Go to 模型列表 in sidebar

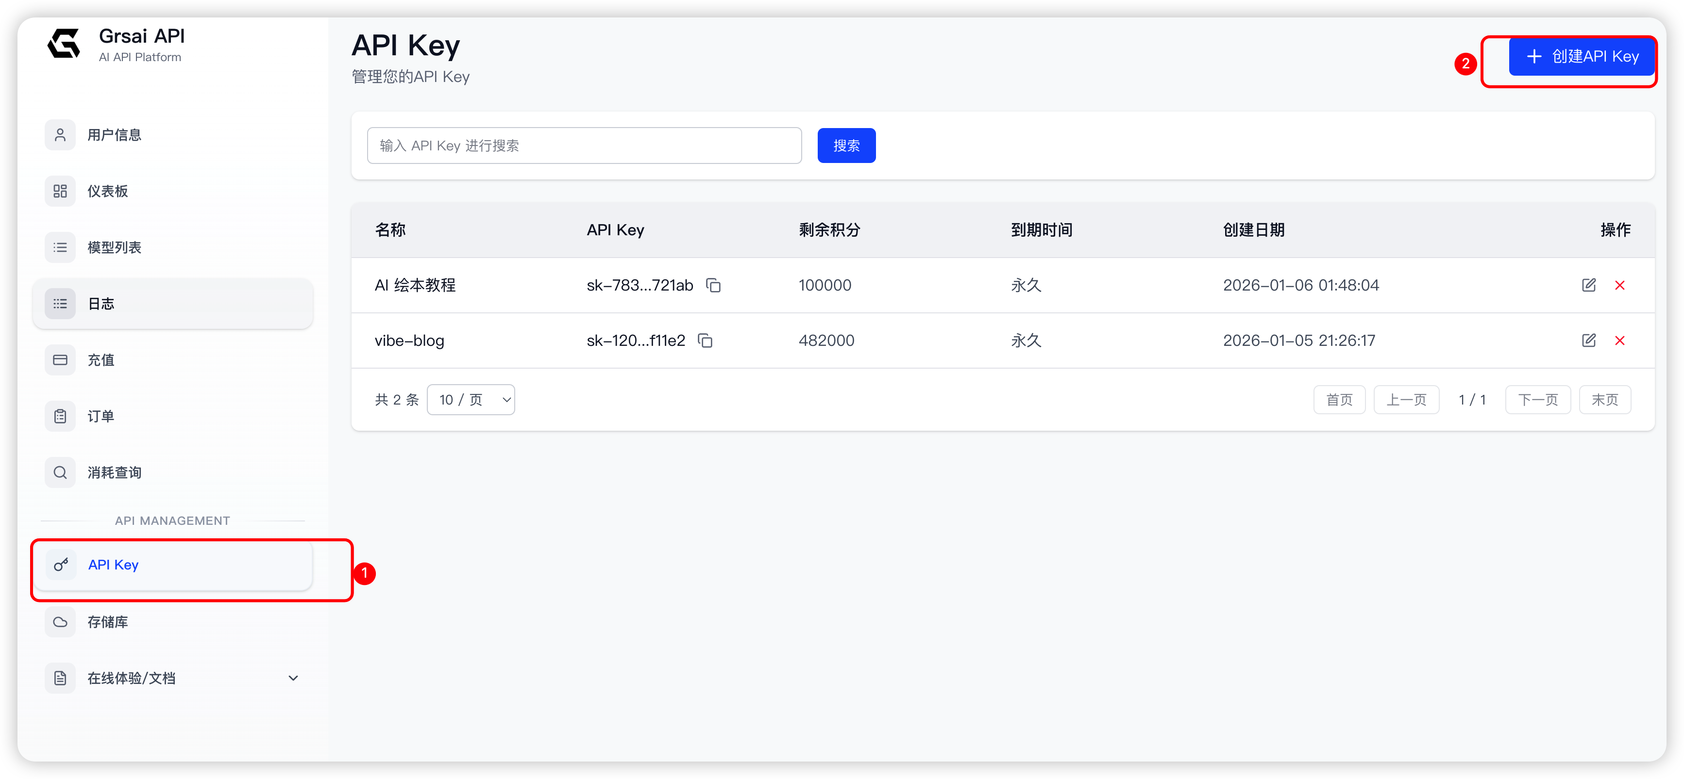pyautogui.click(x=115, y=247)
